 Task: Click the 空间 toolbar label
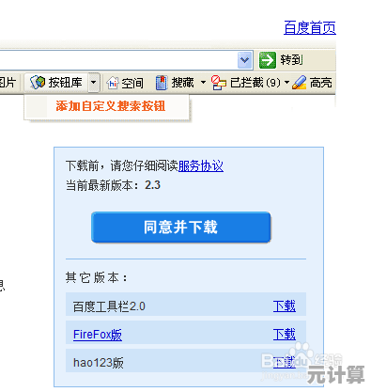132,83
